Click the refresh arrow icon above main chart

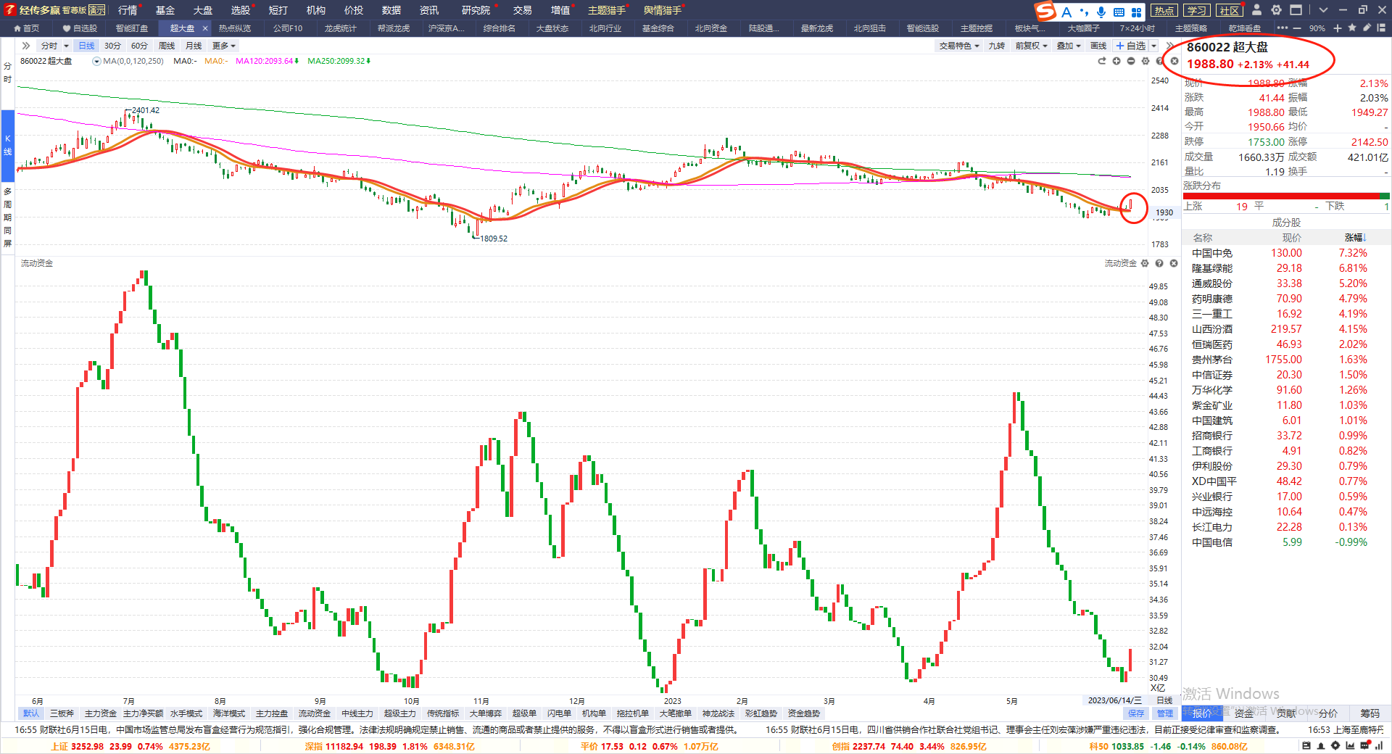pyautogui.click(x=1102, y=61)
